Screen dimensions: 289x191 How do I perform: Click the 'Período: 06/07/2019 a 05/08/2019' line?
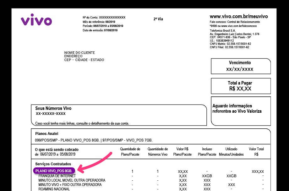tap(103, 26)
